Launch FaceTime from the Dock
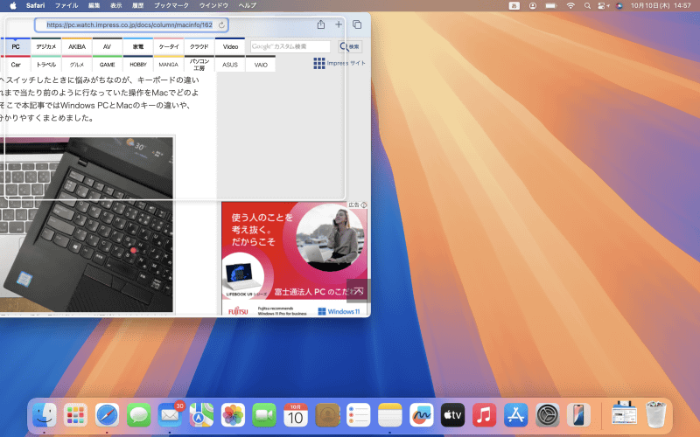Viewport: 700px width, 437px height. click(x=264, y=415)
